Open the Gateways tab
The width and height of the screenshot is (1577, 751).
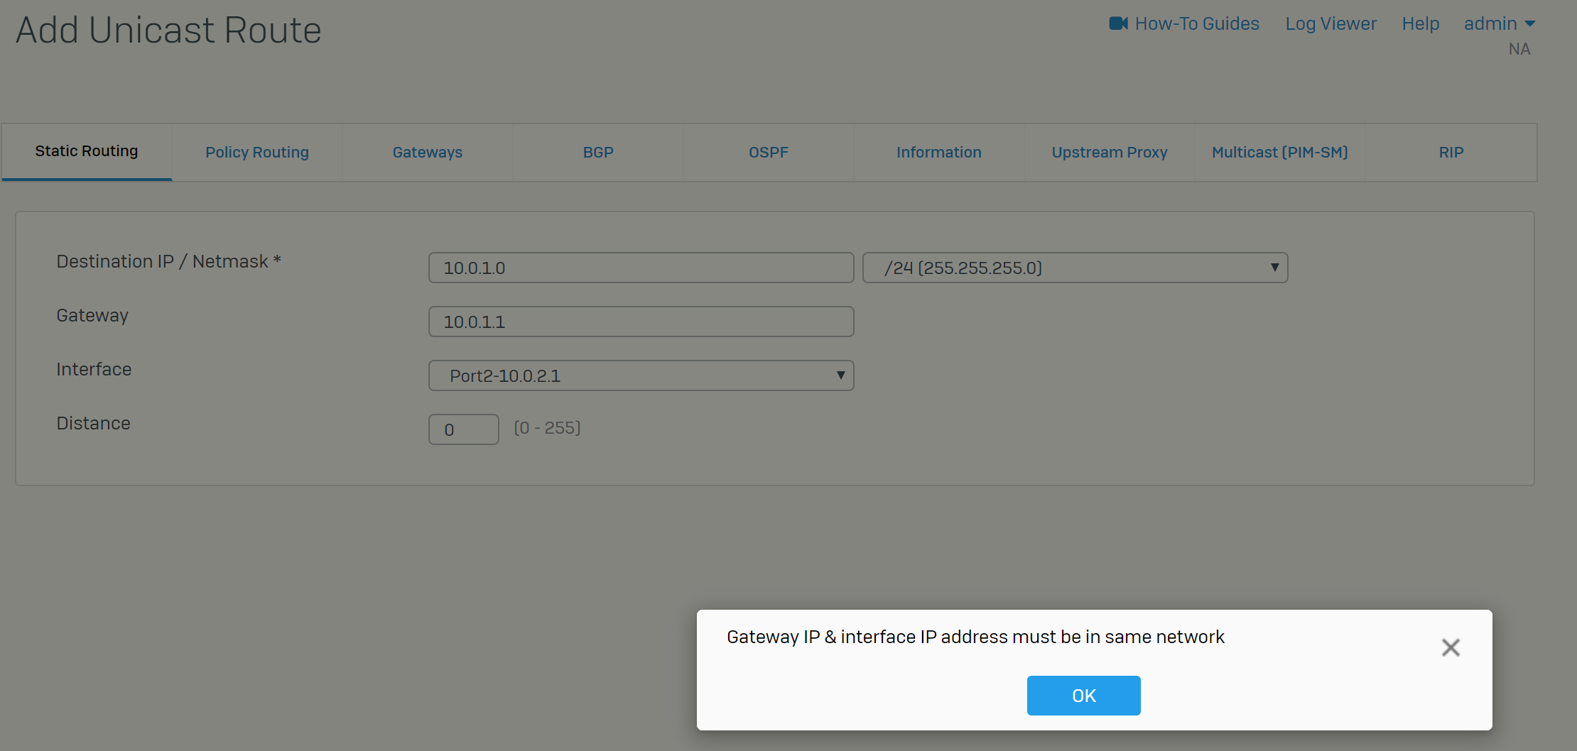coord(428,153)
